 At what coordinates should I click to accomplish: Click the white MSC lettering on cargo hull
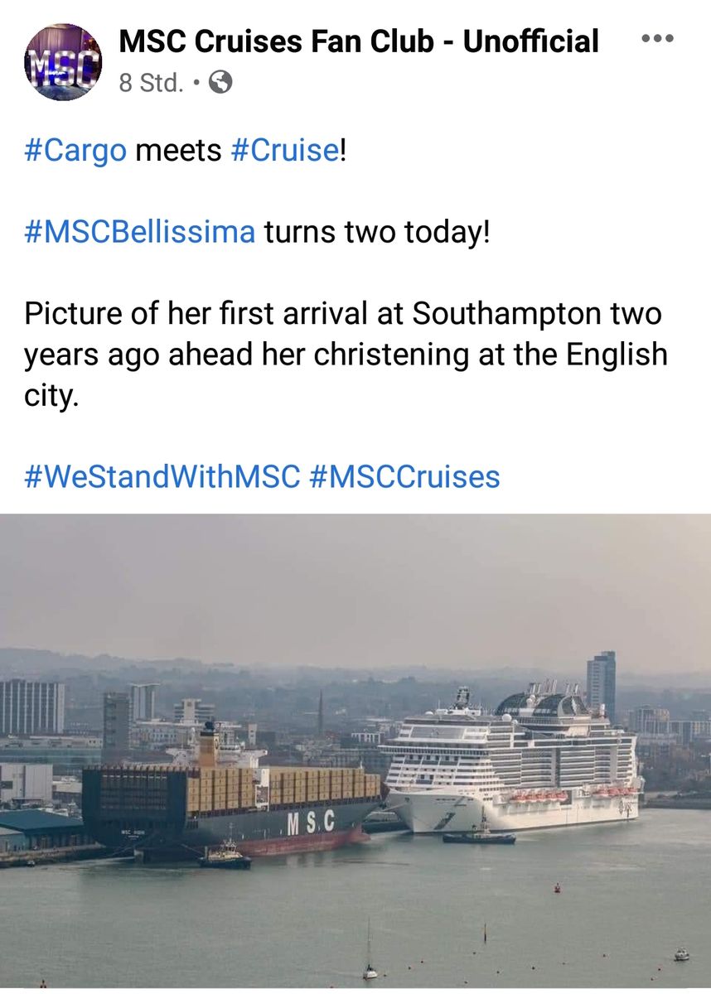point(311,821)
